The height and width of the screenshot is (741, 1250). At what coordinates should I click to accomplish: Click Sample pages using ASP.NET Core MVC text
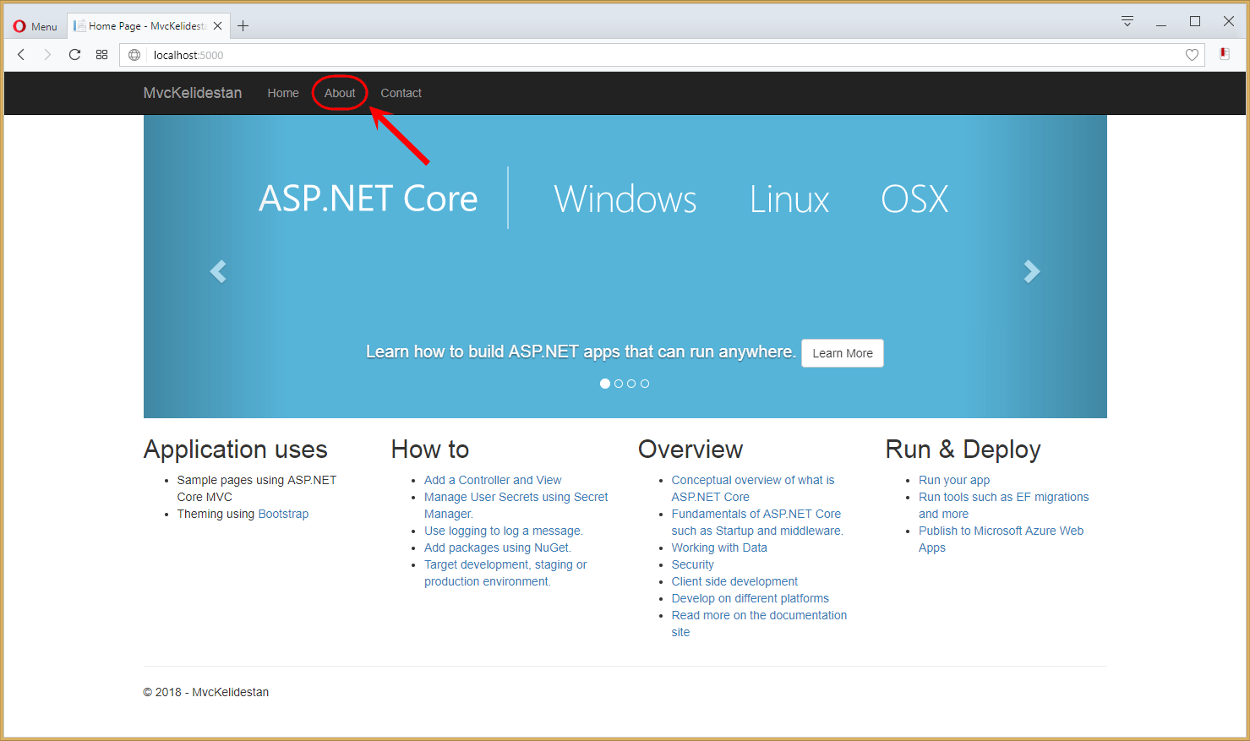[x=256, y=488]
